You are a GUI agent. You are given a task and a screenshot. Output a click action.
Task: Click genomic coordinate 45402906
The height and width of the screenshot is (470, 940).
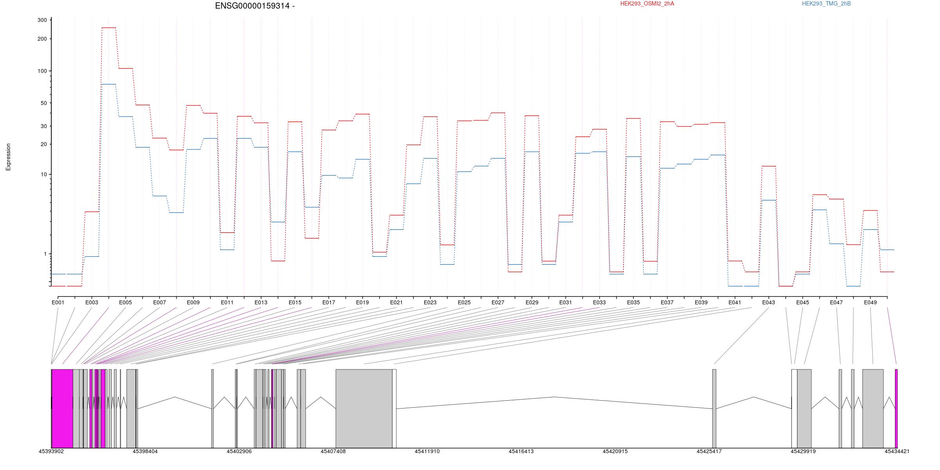coord(239,451)
